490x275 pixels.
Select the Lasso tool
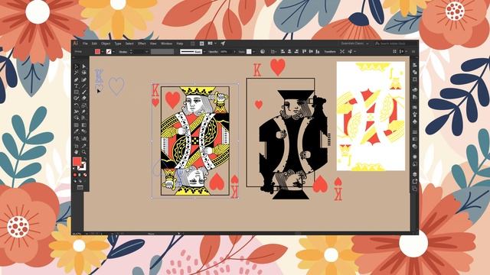(84, 73)
